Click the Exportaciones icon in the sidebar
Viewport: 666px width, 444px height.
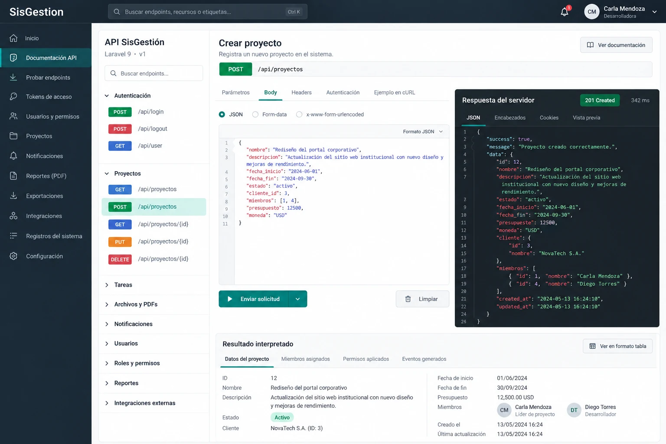[x=13, y=196]
